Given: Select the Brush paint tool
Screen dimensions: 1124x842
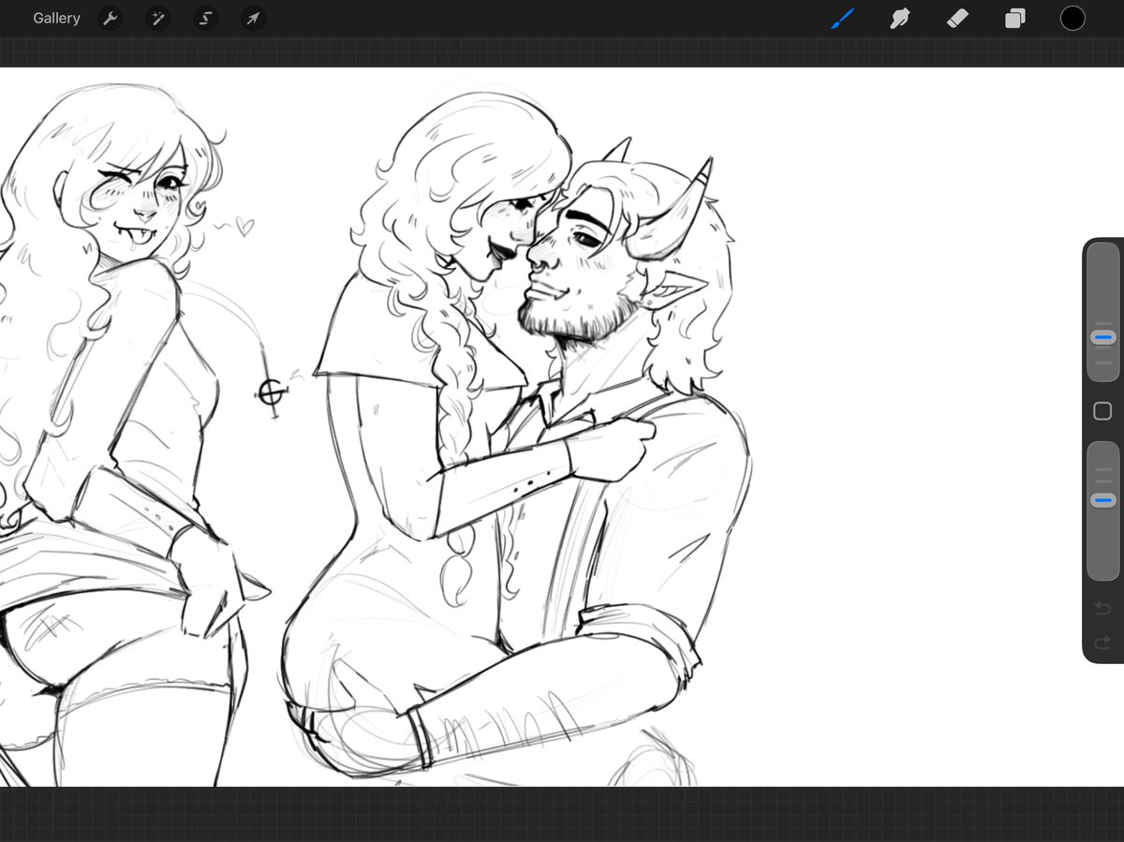Looking at the screenshot, I should click(843, 18).
